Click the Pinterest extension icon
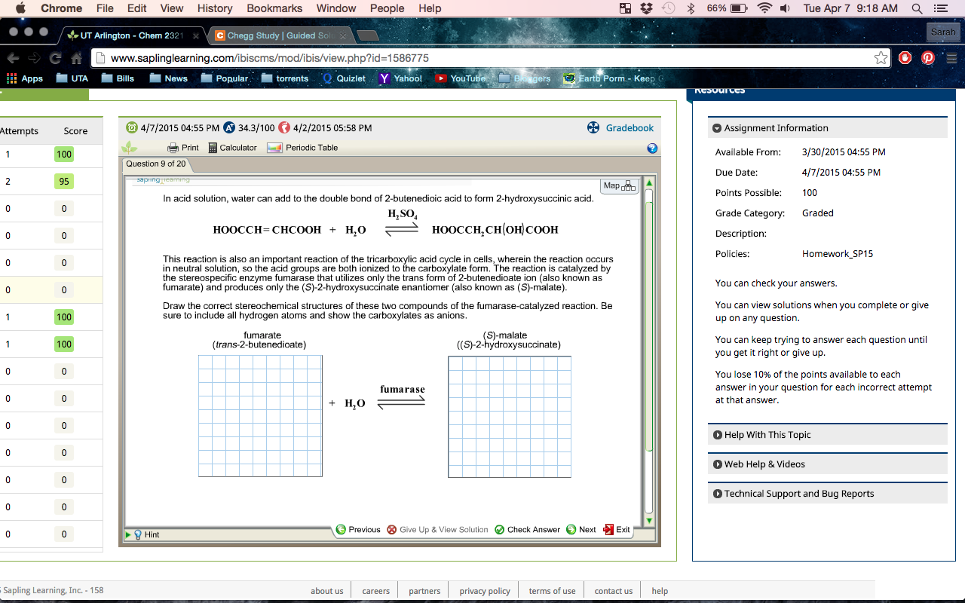 [x=928, y=58]
